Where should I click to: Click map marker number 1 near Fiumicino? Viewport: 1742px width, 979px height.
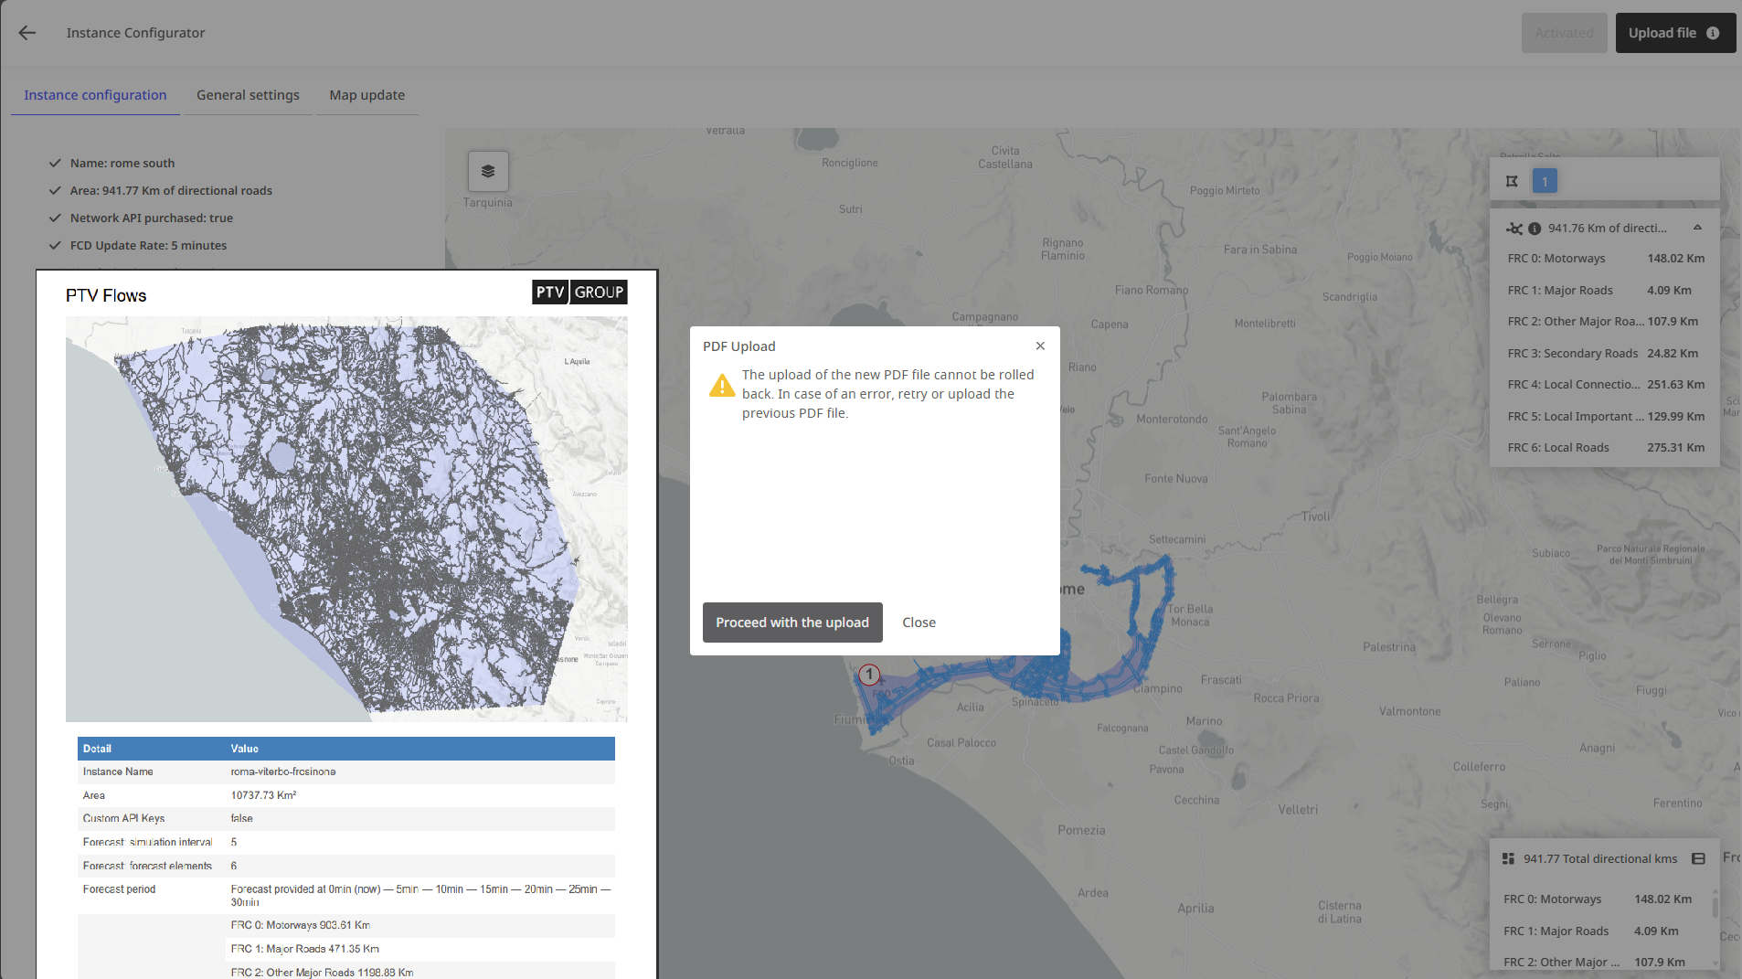point(869,675)
